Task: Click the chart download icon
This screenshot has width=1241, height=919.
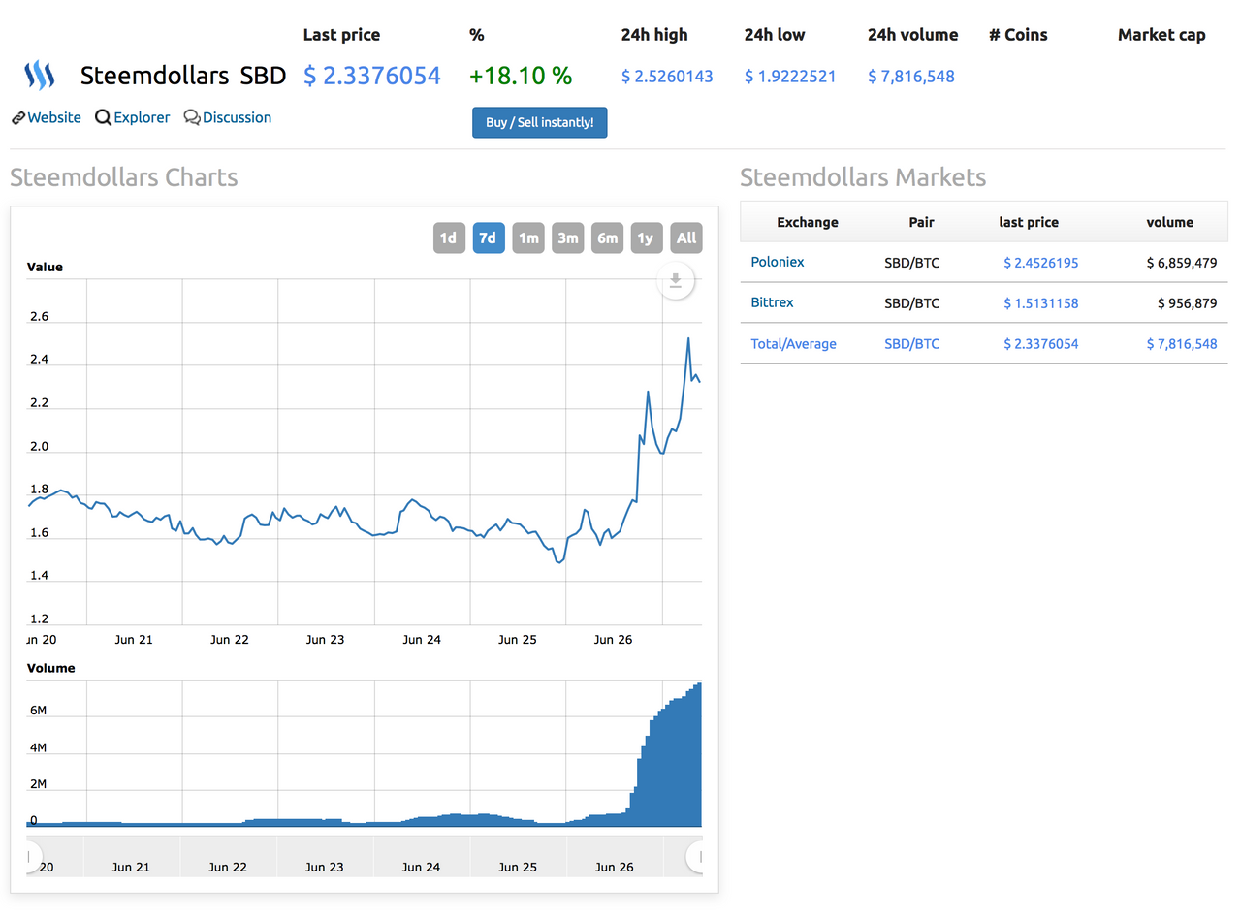Action: pyautogui.click(x=676, y=281)
